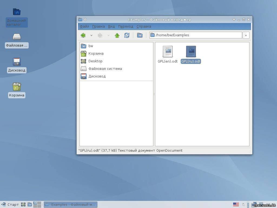Click the mouse icon in the system tray
Screen dimensions: 277x208
click(243, 205)
